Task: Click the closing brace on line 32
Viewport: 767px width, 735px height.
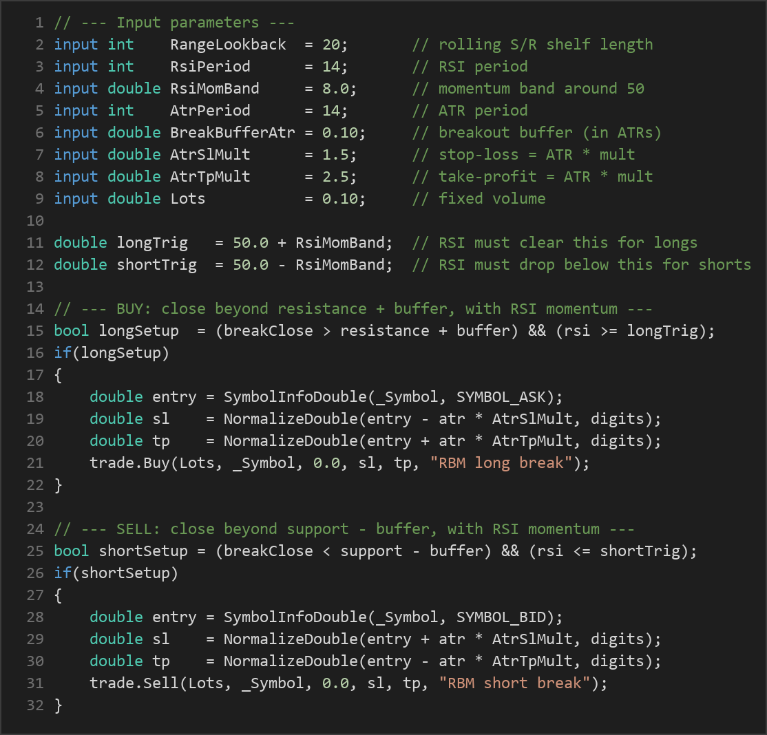Action: (59, 705)
